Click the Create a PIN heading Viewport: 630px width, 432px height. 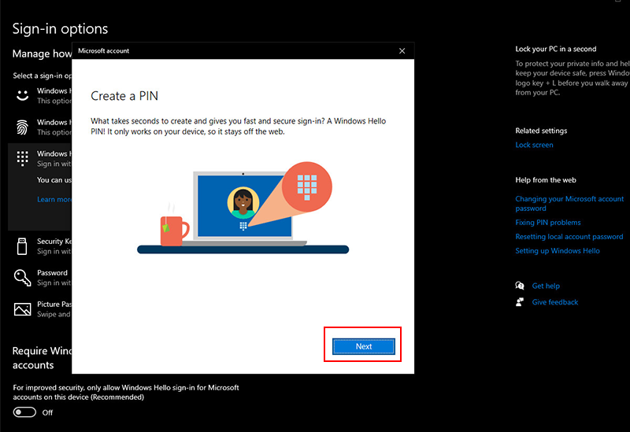(124, 96)
